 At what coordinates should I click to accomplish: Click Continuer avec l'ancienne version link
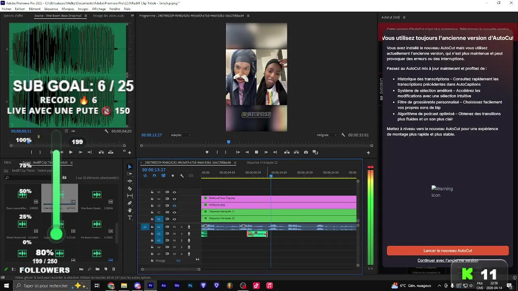click(448, 260)
